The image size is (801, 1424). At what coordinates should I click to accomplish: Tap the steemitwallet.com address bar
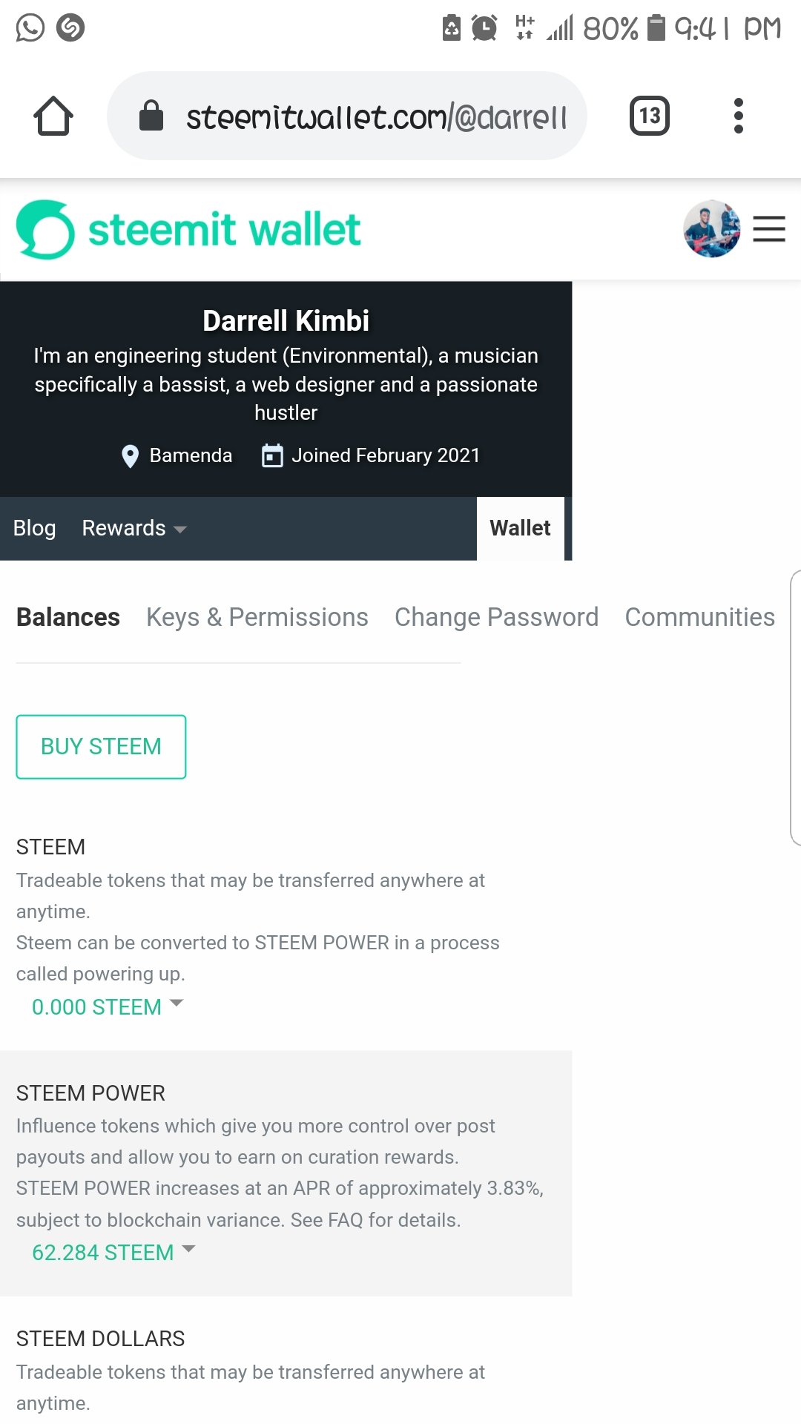point(347,116)
